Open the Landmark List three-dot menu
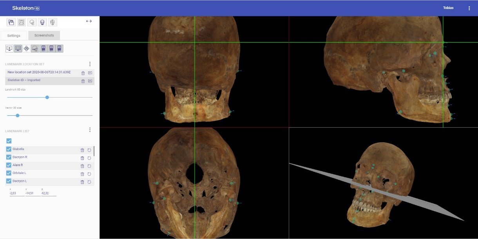The width and height of the screenshot is (478, 239). pos(90,130)
